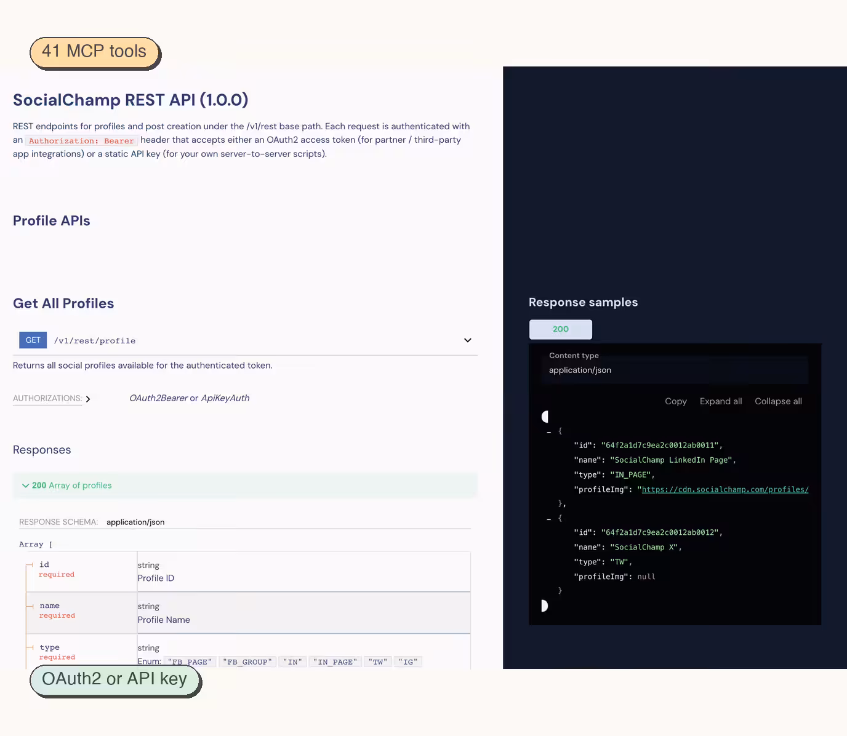Image resolution: width=847 pixels, height=736 pixels.
Task: Copy the response sample JSON
Action: pos(676,401)
